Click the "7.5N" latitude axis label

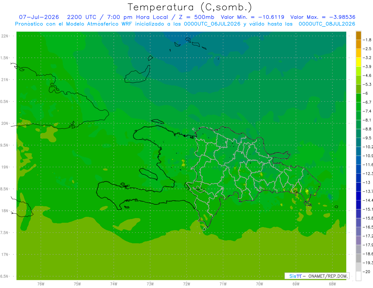[5, 233]
